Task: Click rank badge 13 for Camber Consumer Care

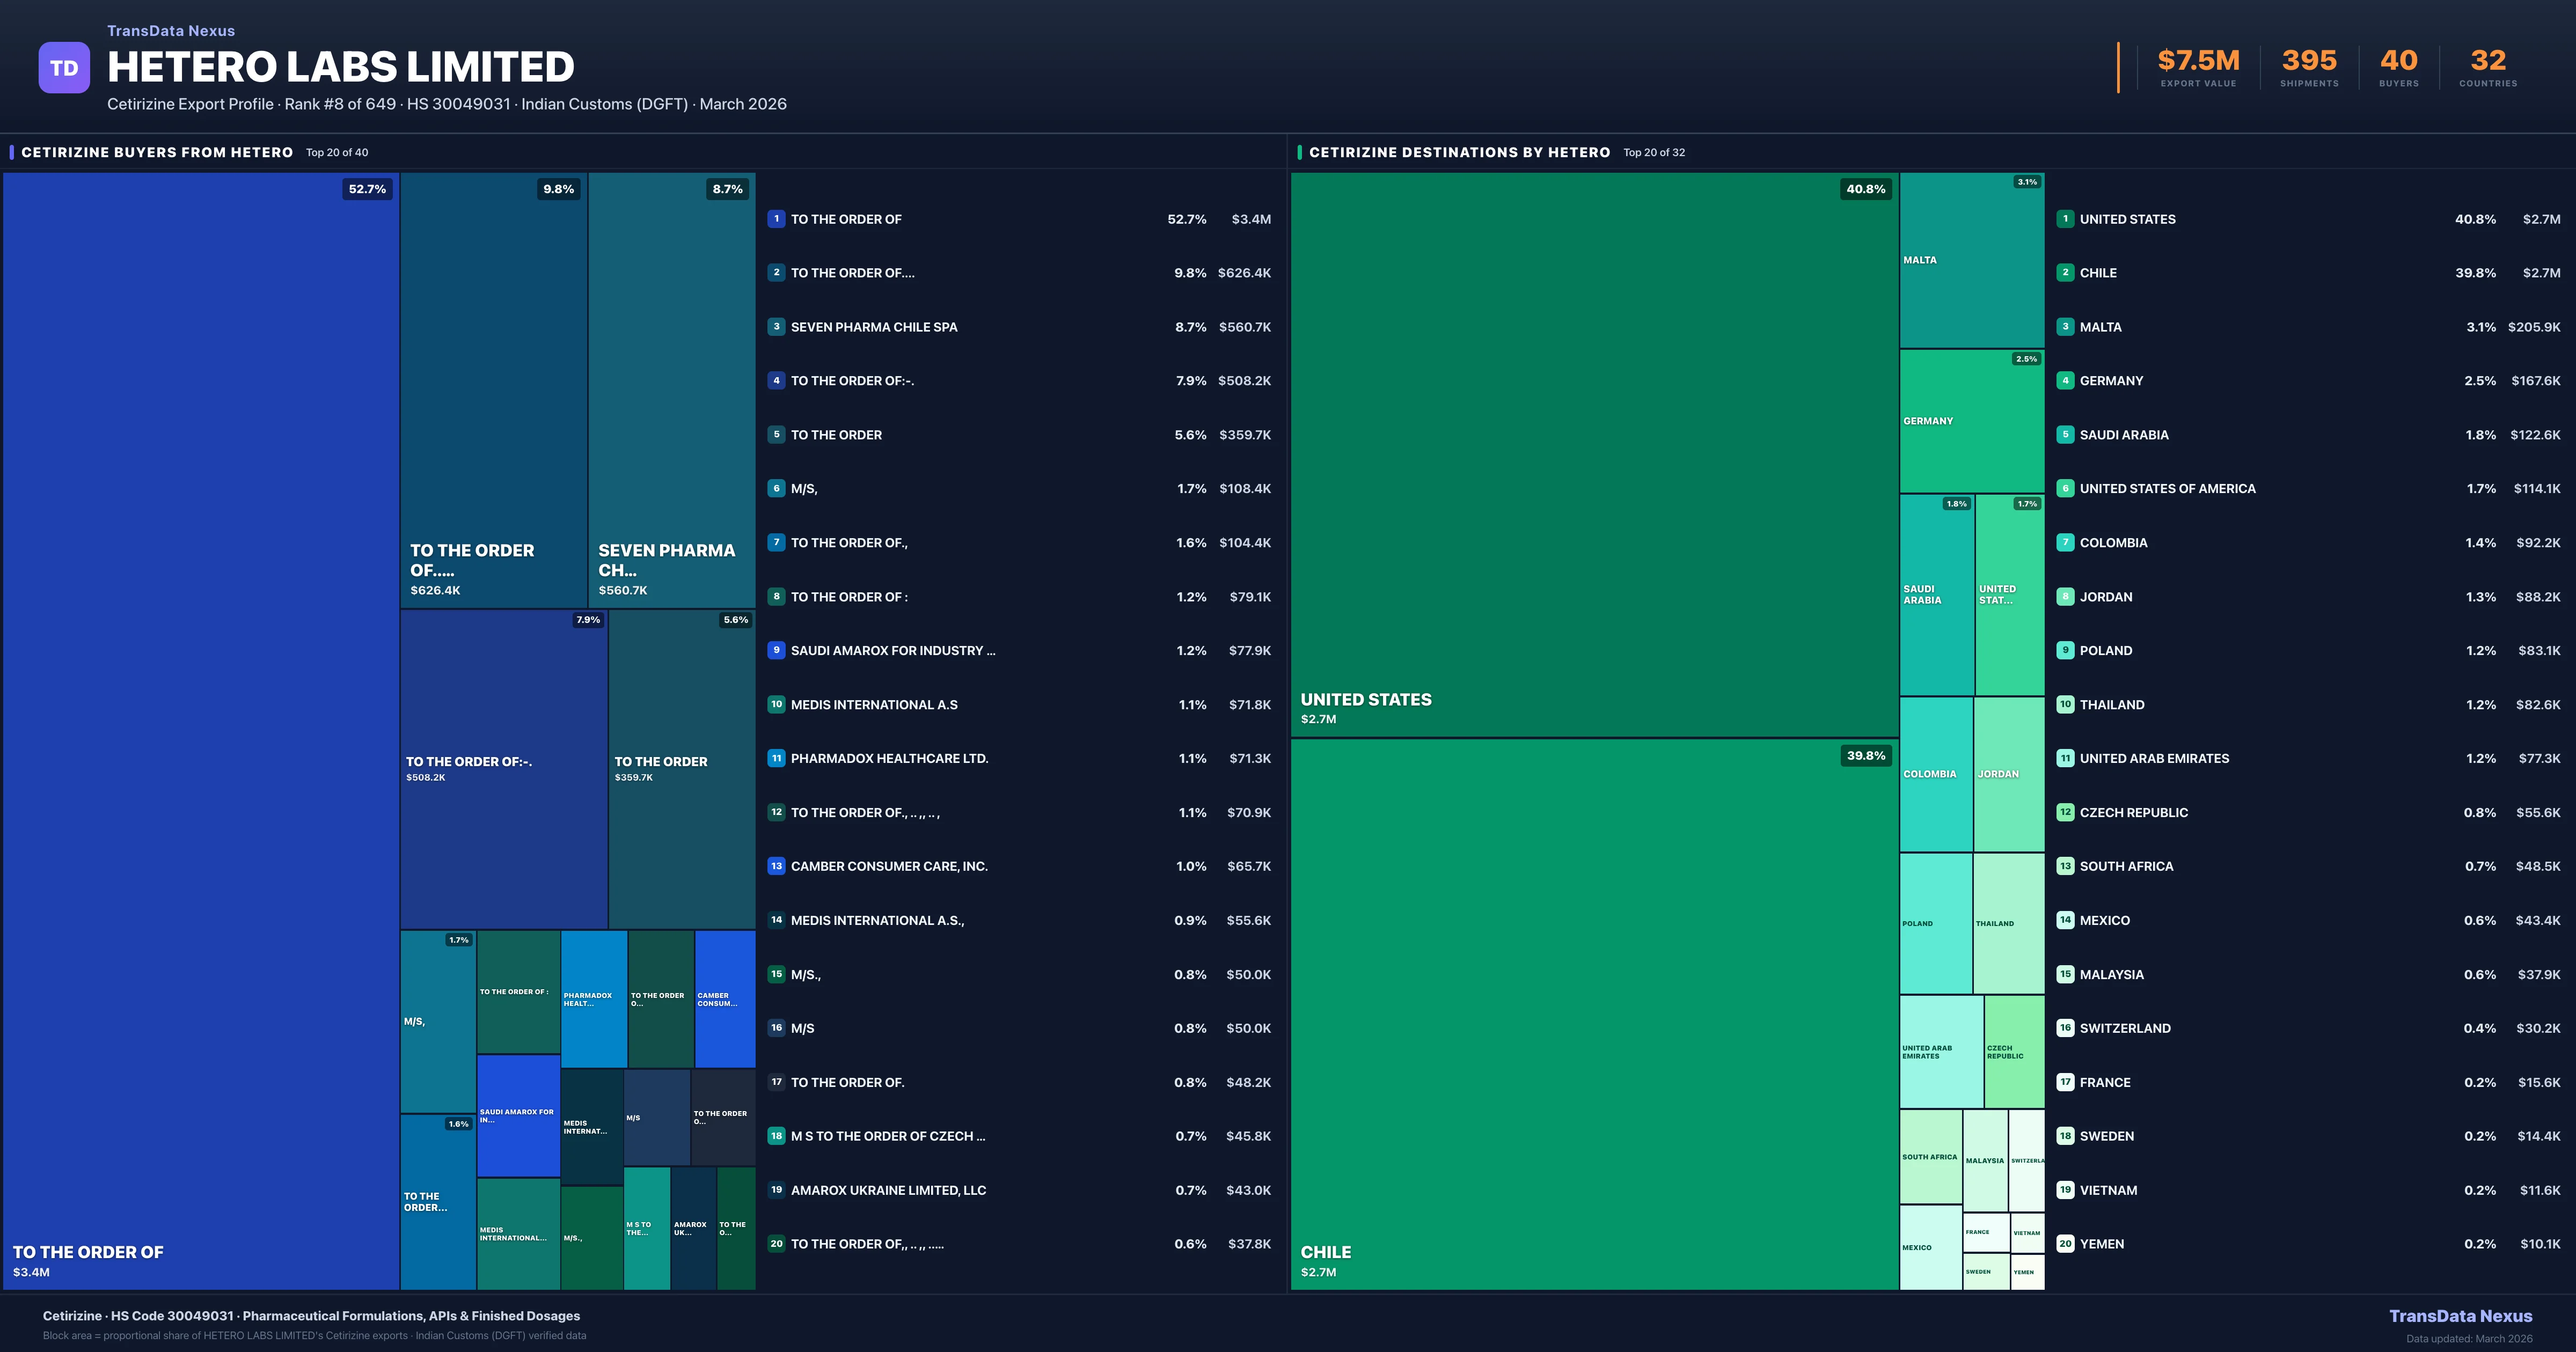Action: coord(776,866)
